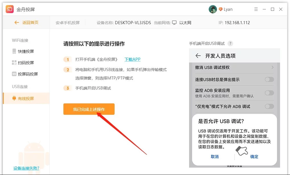Click the Lyan username text
The image size is (290, 175).
228,9
